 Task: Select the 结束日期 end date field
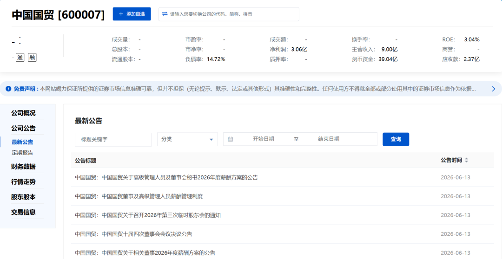329,139
